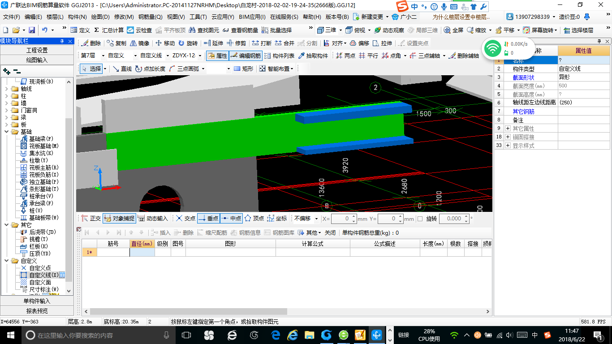Select the 旋转 rotate tool in edit toolbar
The image size is (612, 344).
[188, 43]
